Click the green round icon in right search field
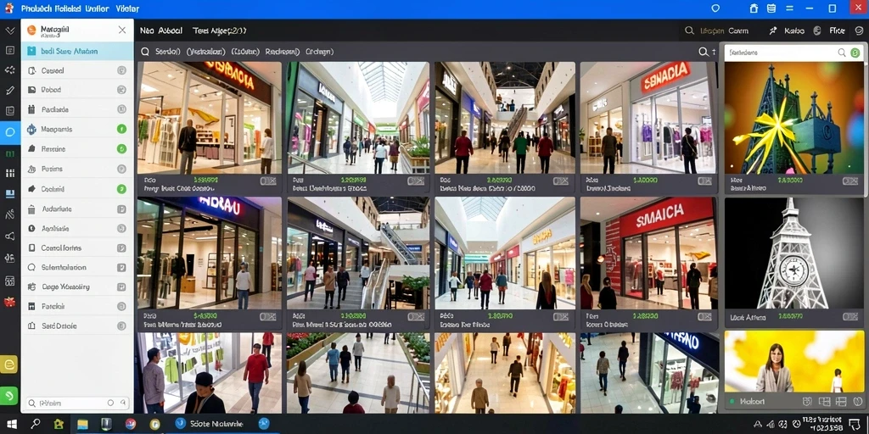 pyautogui.click(x=855, y=53)
